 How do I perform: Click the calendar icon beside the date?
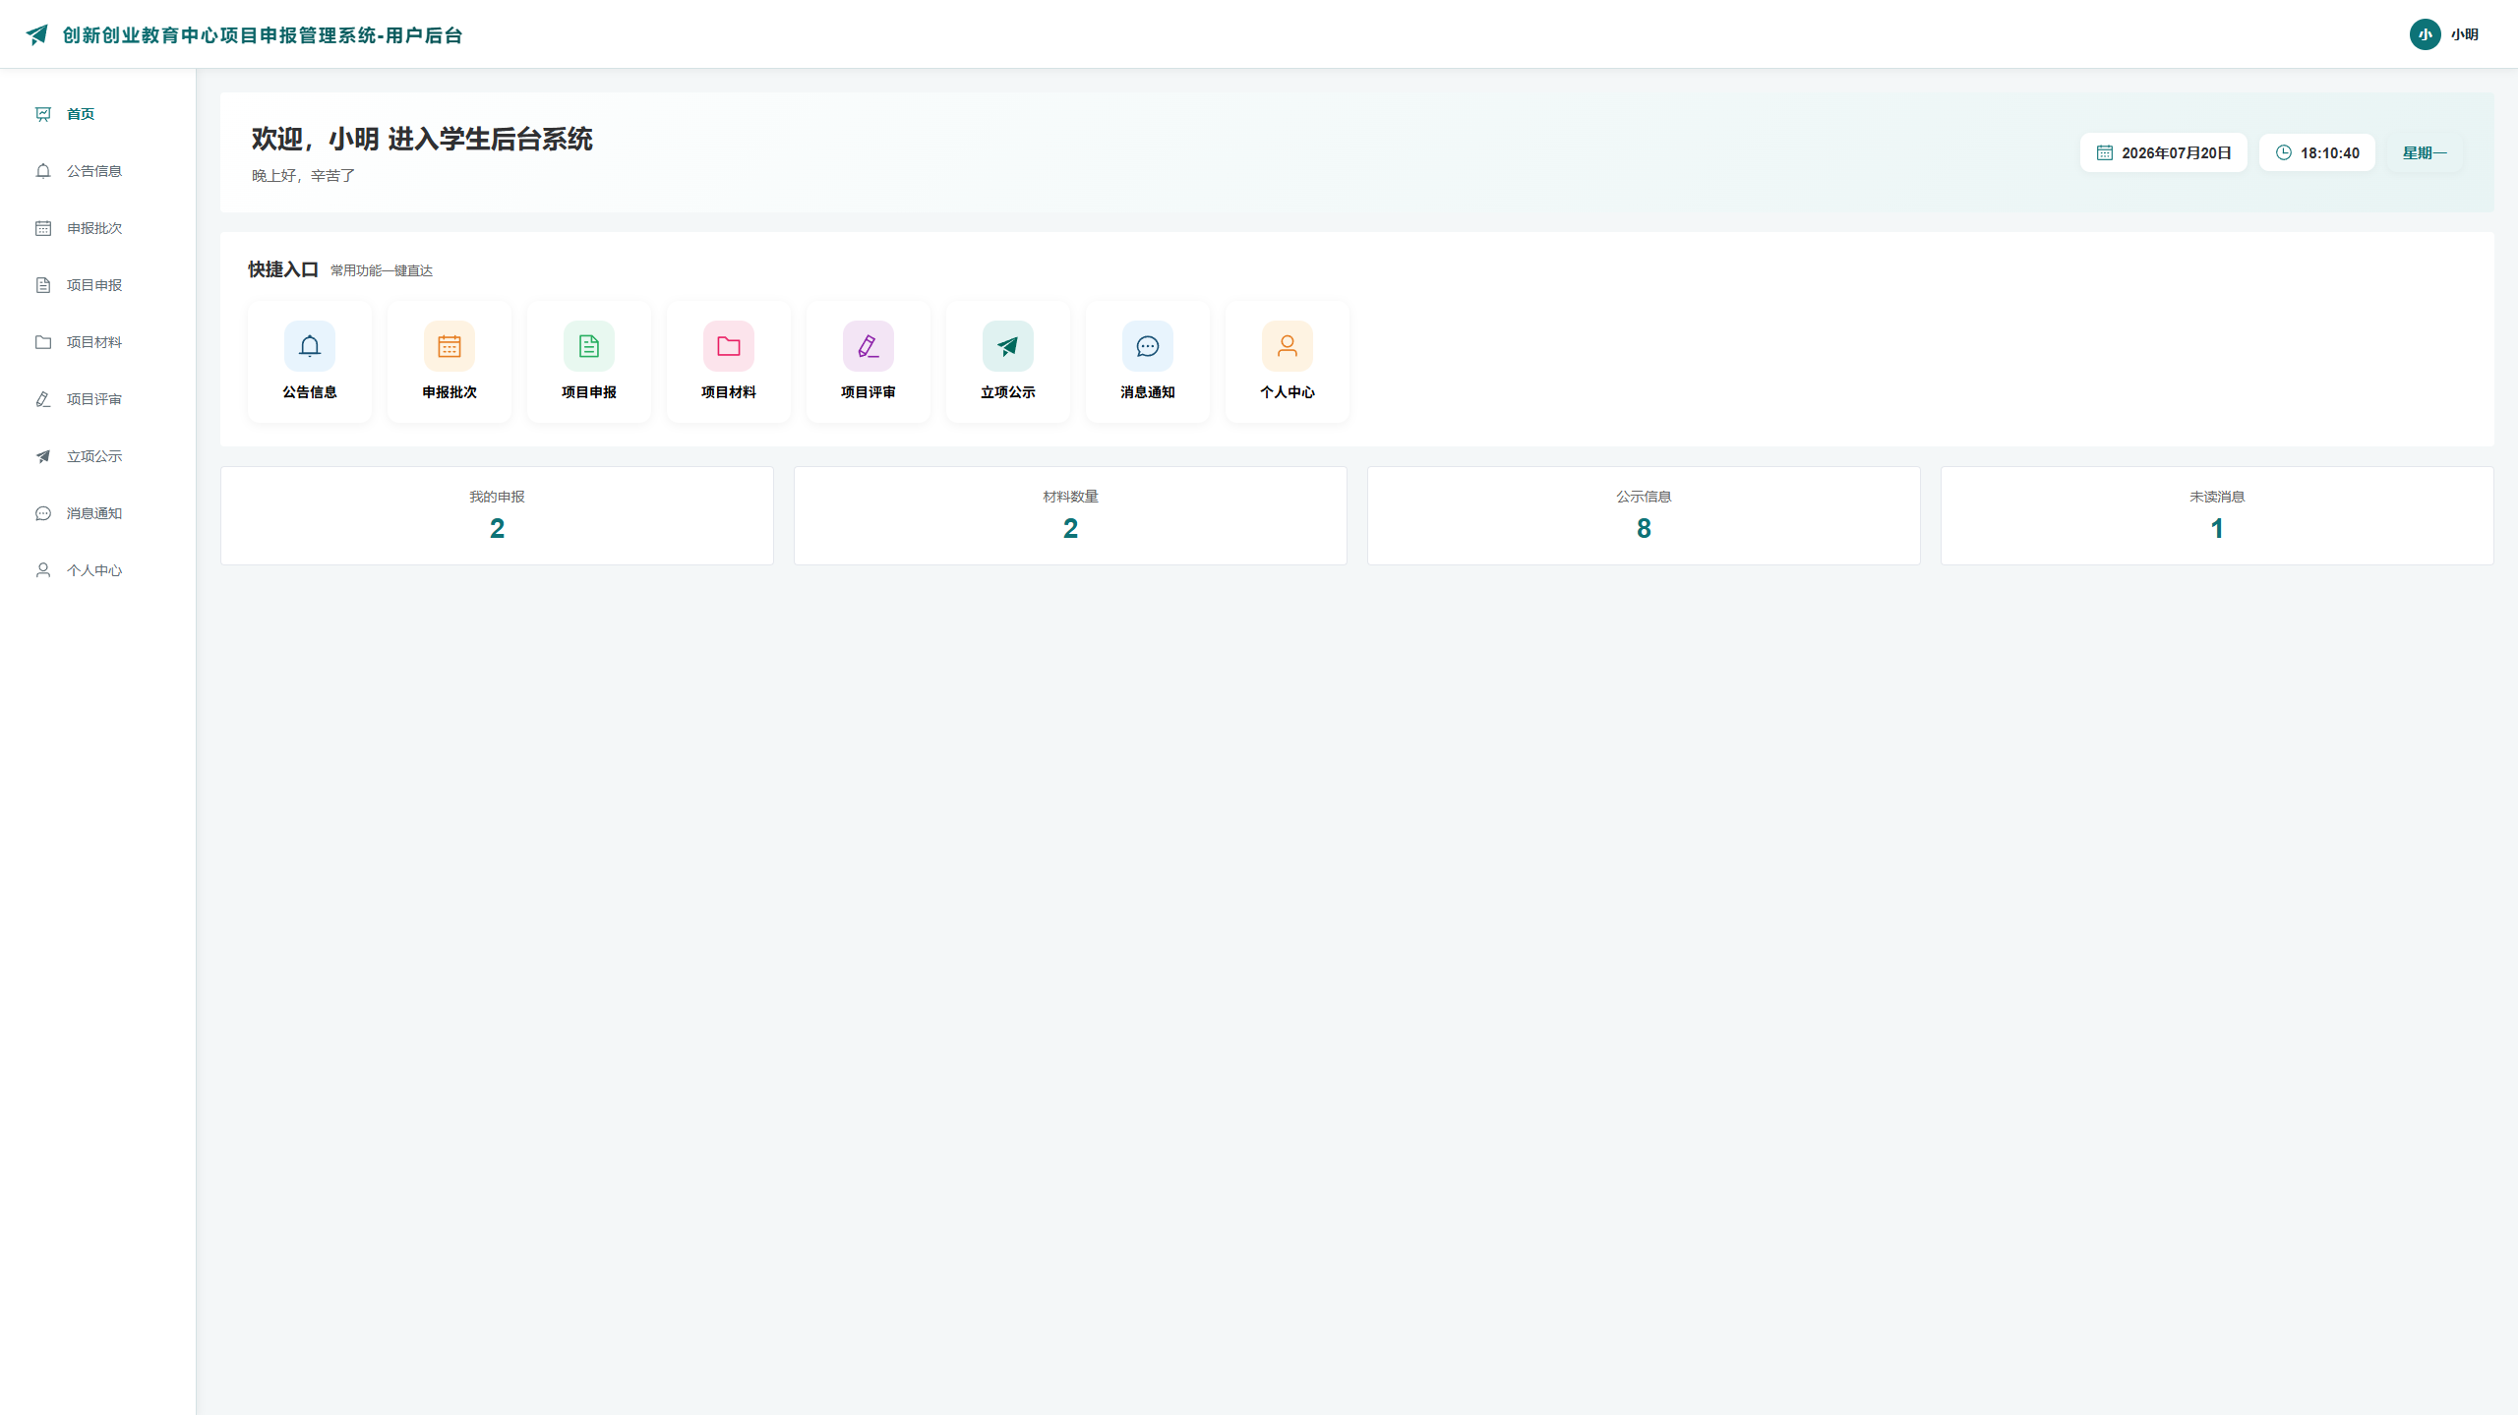2104,152
